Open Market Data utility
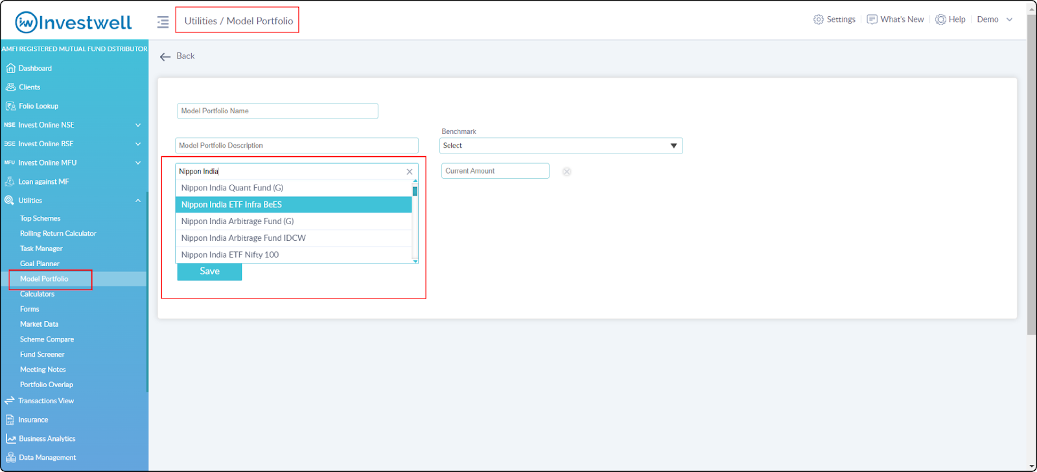Screen dimensions: 1037x472 pos(39,324)
